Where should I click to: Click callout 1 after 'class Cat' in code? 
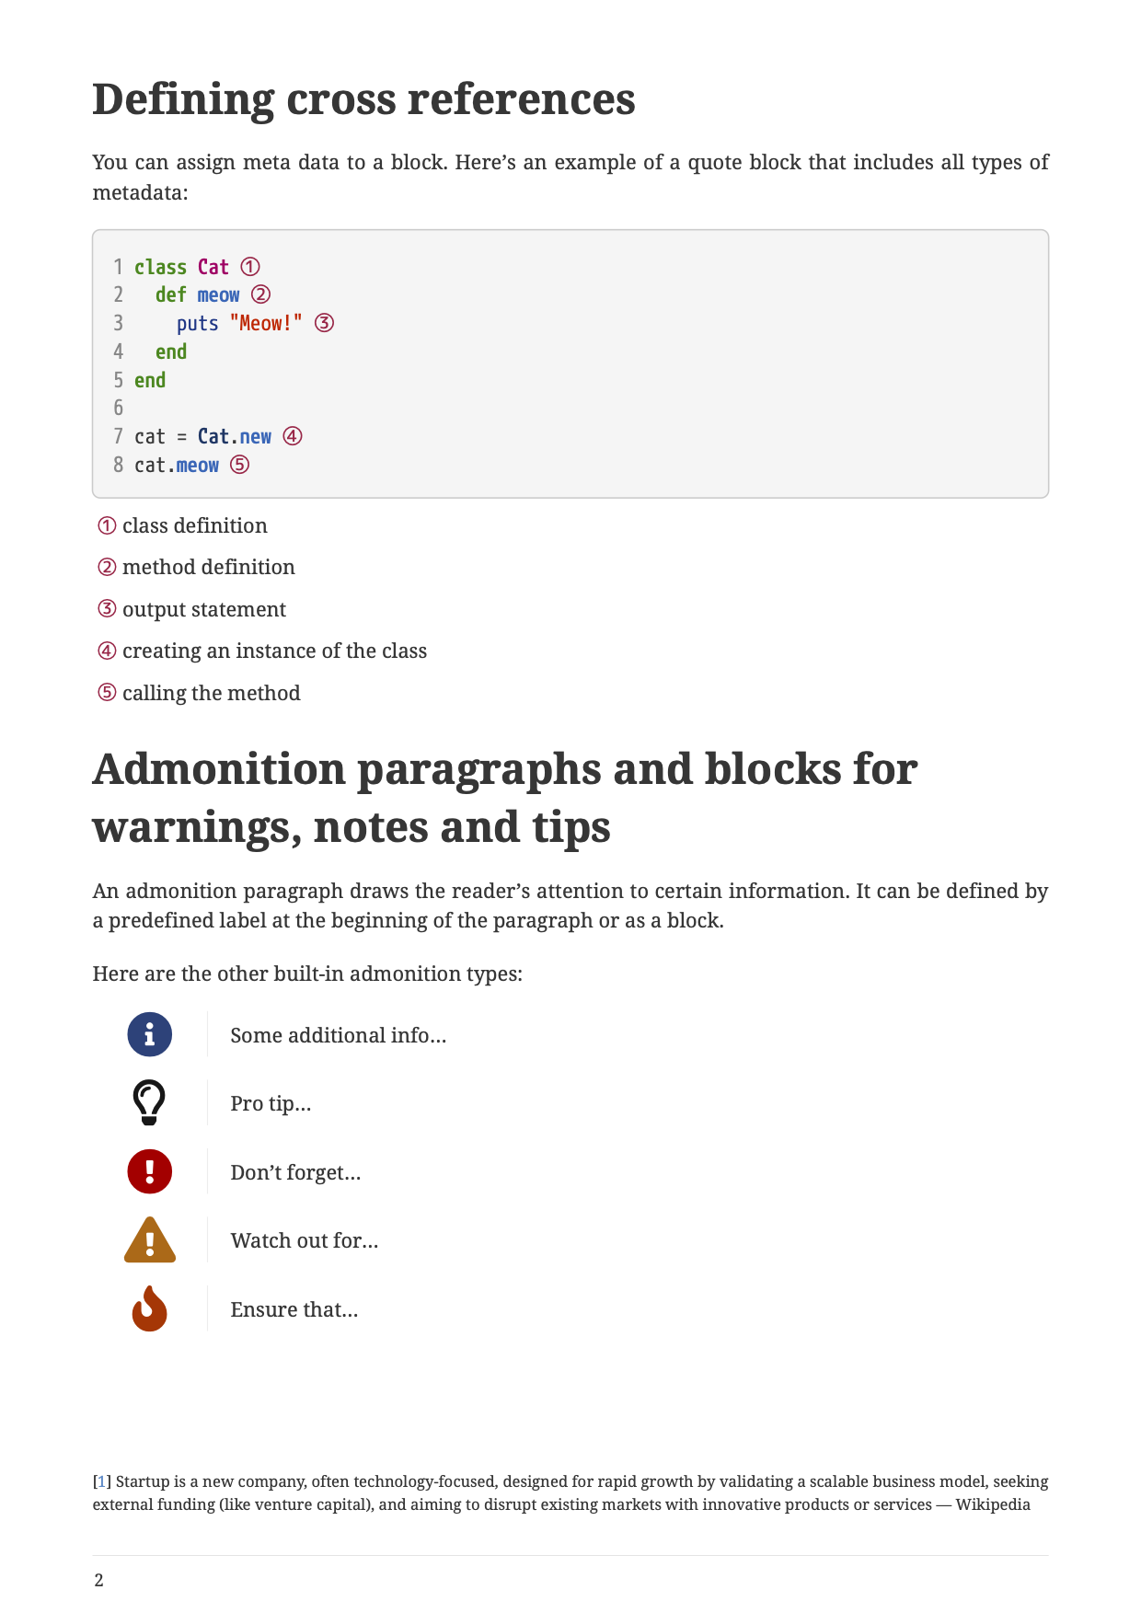point(250,267)
